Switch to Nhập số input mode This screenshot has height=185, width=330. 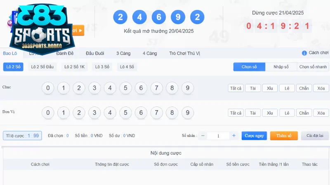281,67
